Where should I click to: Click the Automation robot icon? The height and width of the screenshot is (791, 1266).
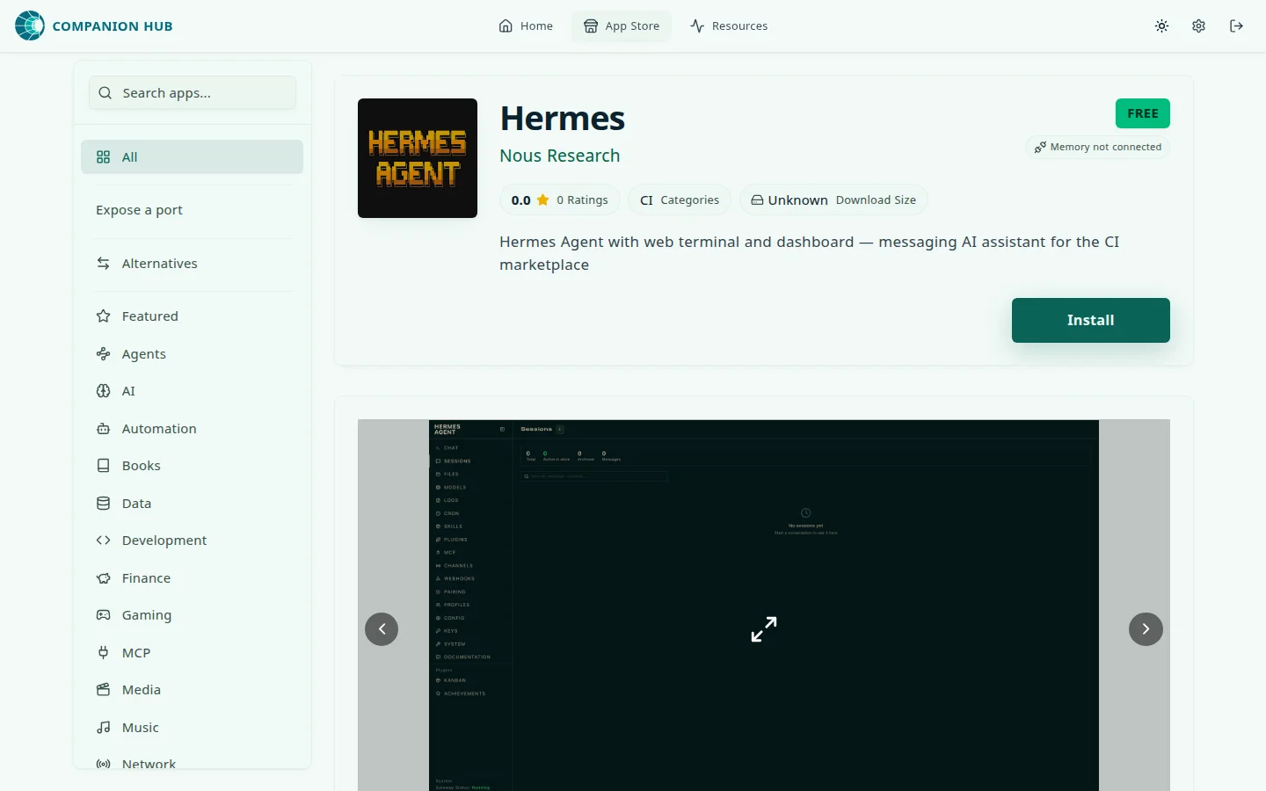point(103,428)
